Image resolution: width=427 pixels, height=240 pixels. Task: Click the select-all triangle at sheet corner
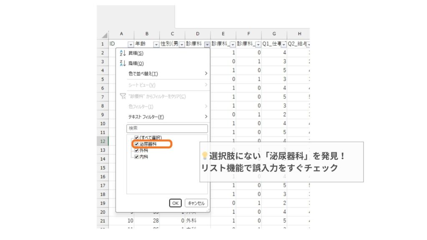coord(104,35)
